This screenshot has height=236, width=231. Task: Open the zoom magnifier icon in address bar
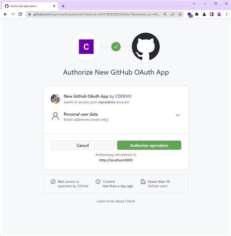(x=165, y=14)
